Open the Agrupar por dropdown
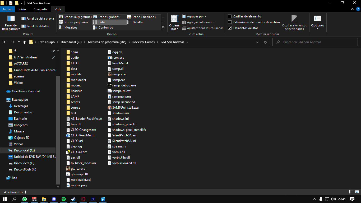The image size is (361, 203). click(194, 16)
